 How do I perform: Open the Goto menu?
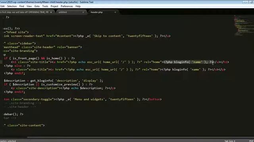coord(37,6)
